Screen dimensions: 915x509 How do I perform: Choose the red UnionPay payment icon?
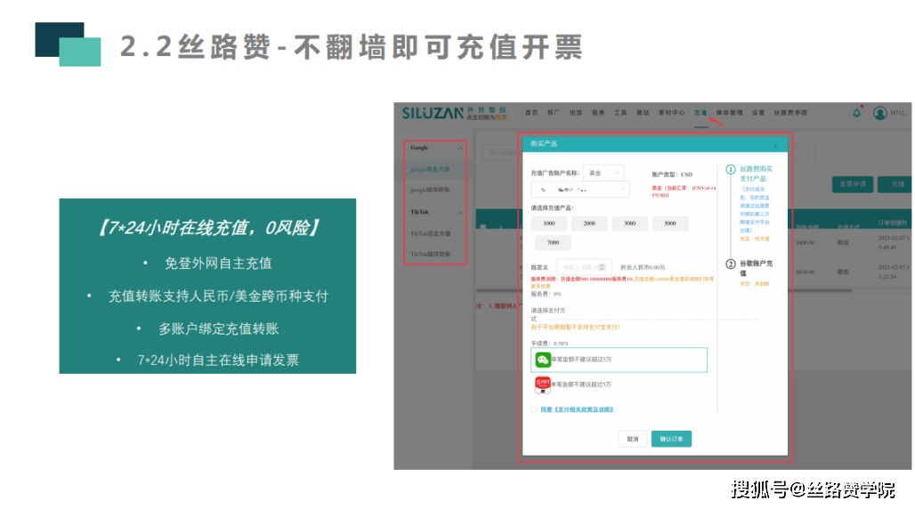[x=543, y=384]
